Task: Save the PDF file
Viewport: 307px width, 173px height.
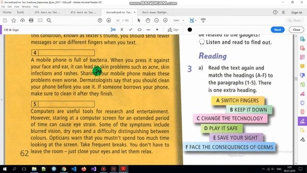Action: [x=5, y=20]
